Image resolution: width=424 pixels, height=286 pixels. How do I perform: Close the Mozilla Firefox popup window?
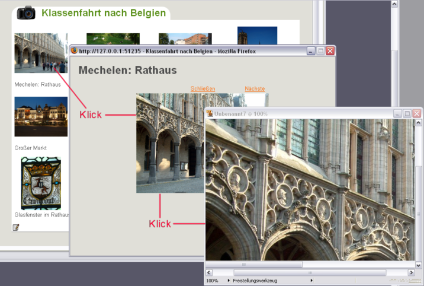(x=330, y=51)
